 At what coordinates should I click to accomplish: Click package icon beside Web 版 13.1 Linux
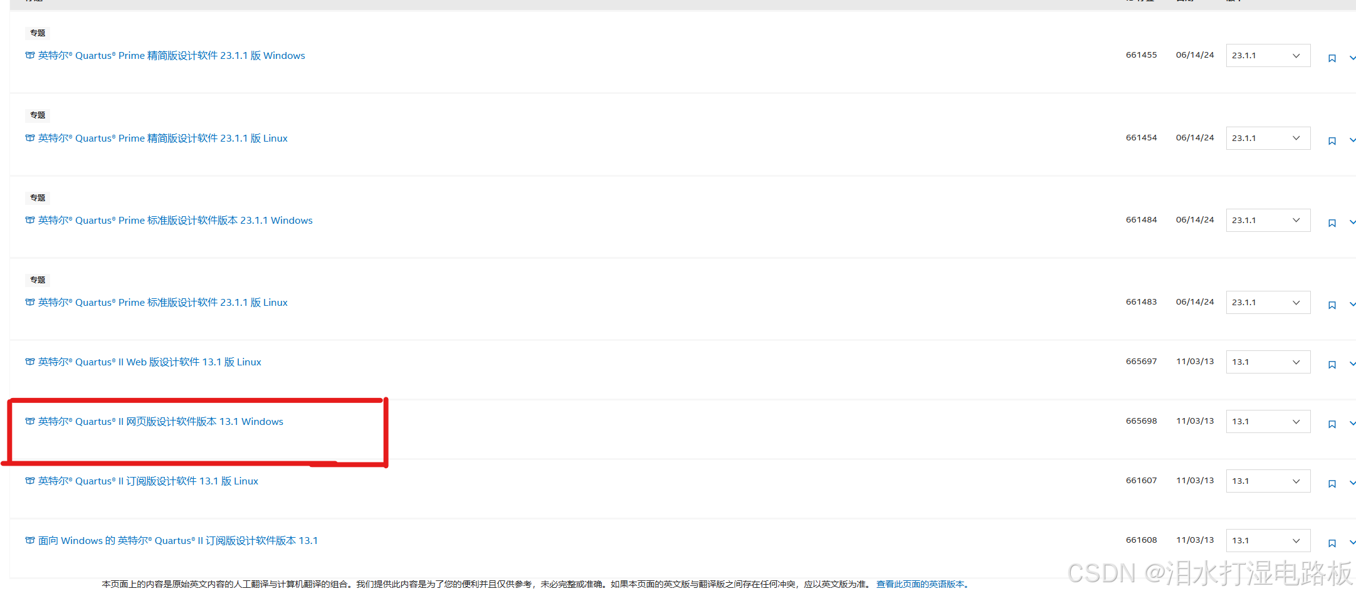29,362
